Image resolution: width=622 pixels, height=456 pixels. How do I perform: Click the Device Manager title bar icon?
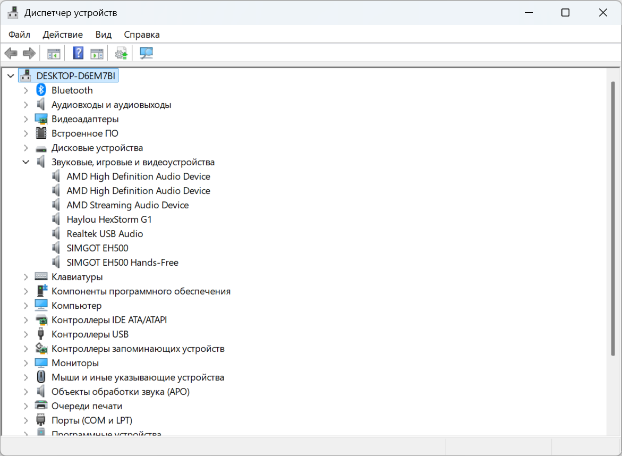point(13,12)
